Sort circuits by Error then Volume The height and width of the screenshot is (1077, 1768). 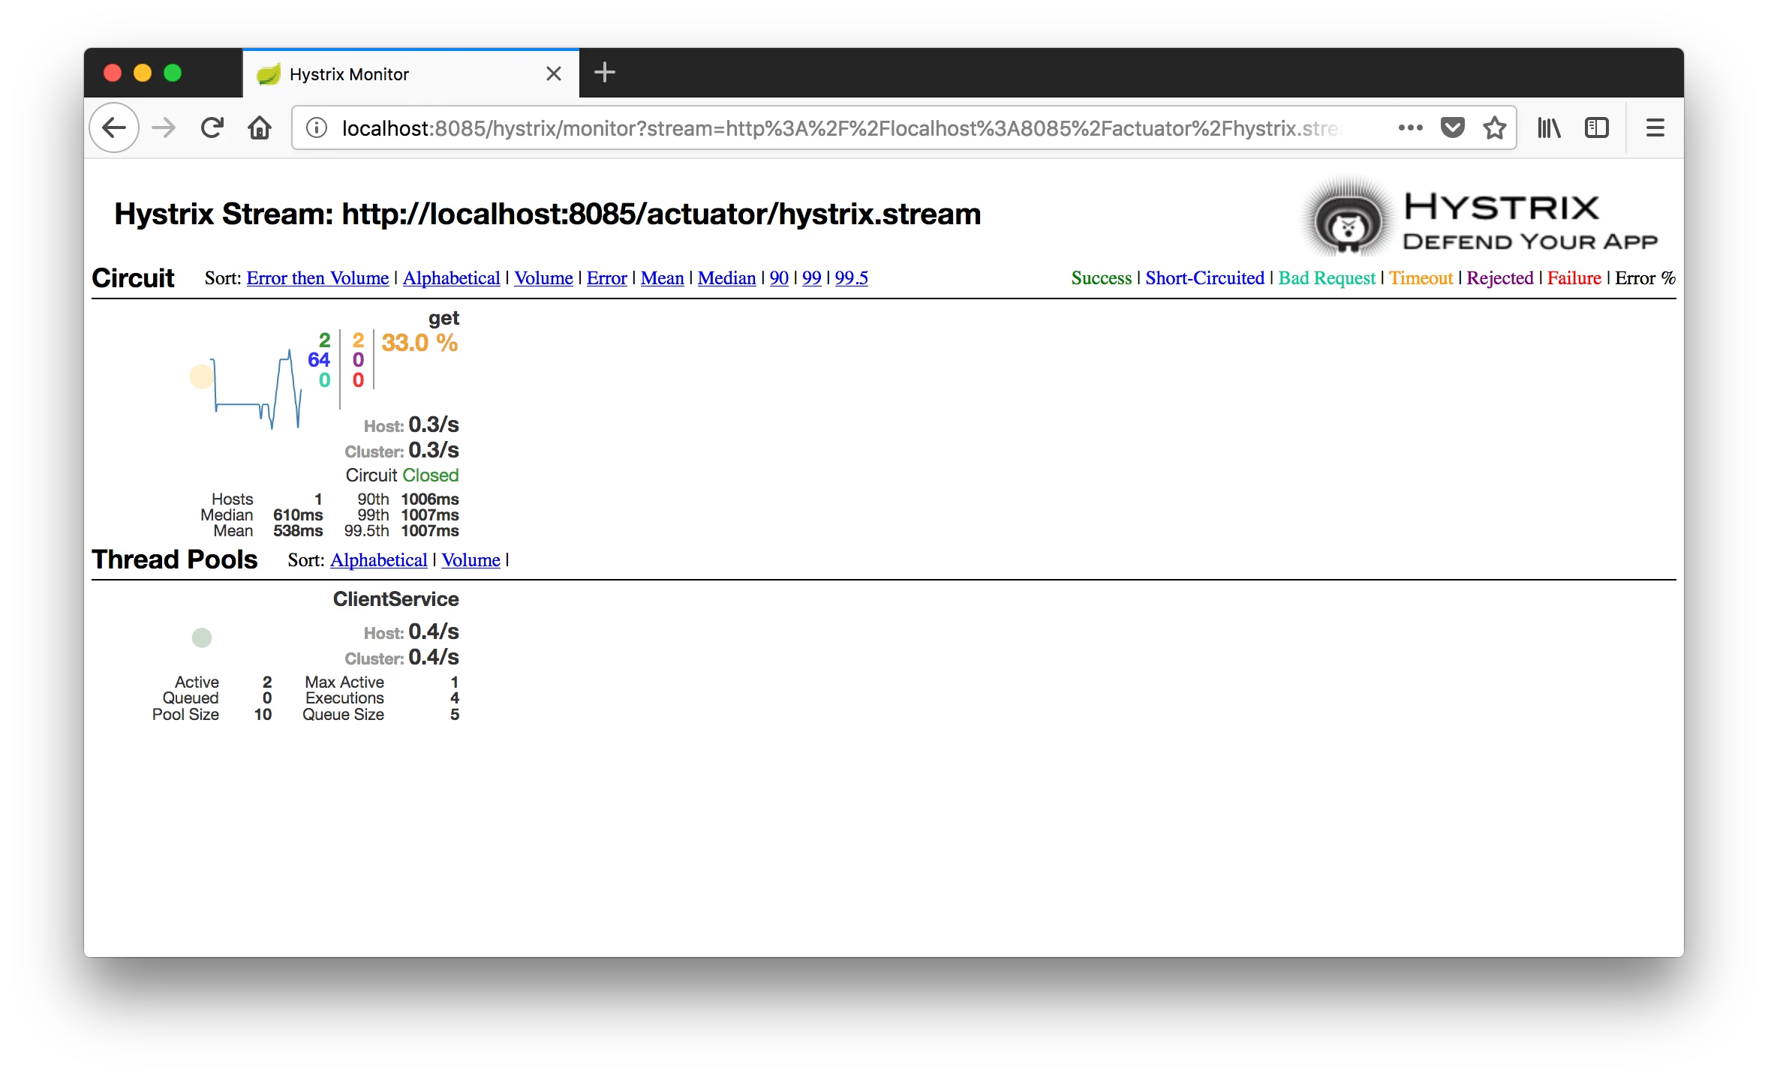point(317,278)
